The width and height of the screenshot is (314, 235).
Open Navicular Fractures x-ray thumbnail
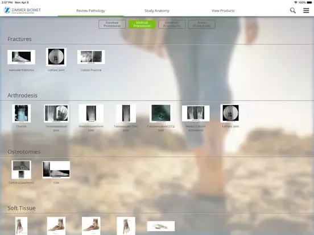click(21, 57)
